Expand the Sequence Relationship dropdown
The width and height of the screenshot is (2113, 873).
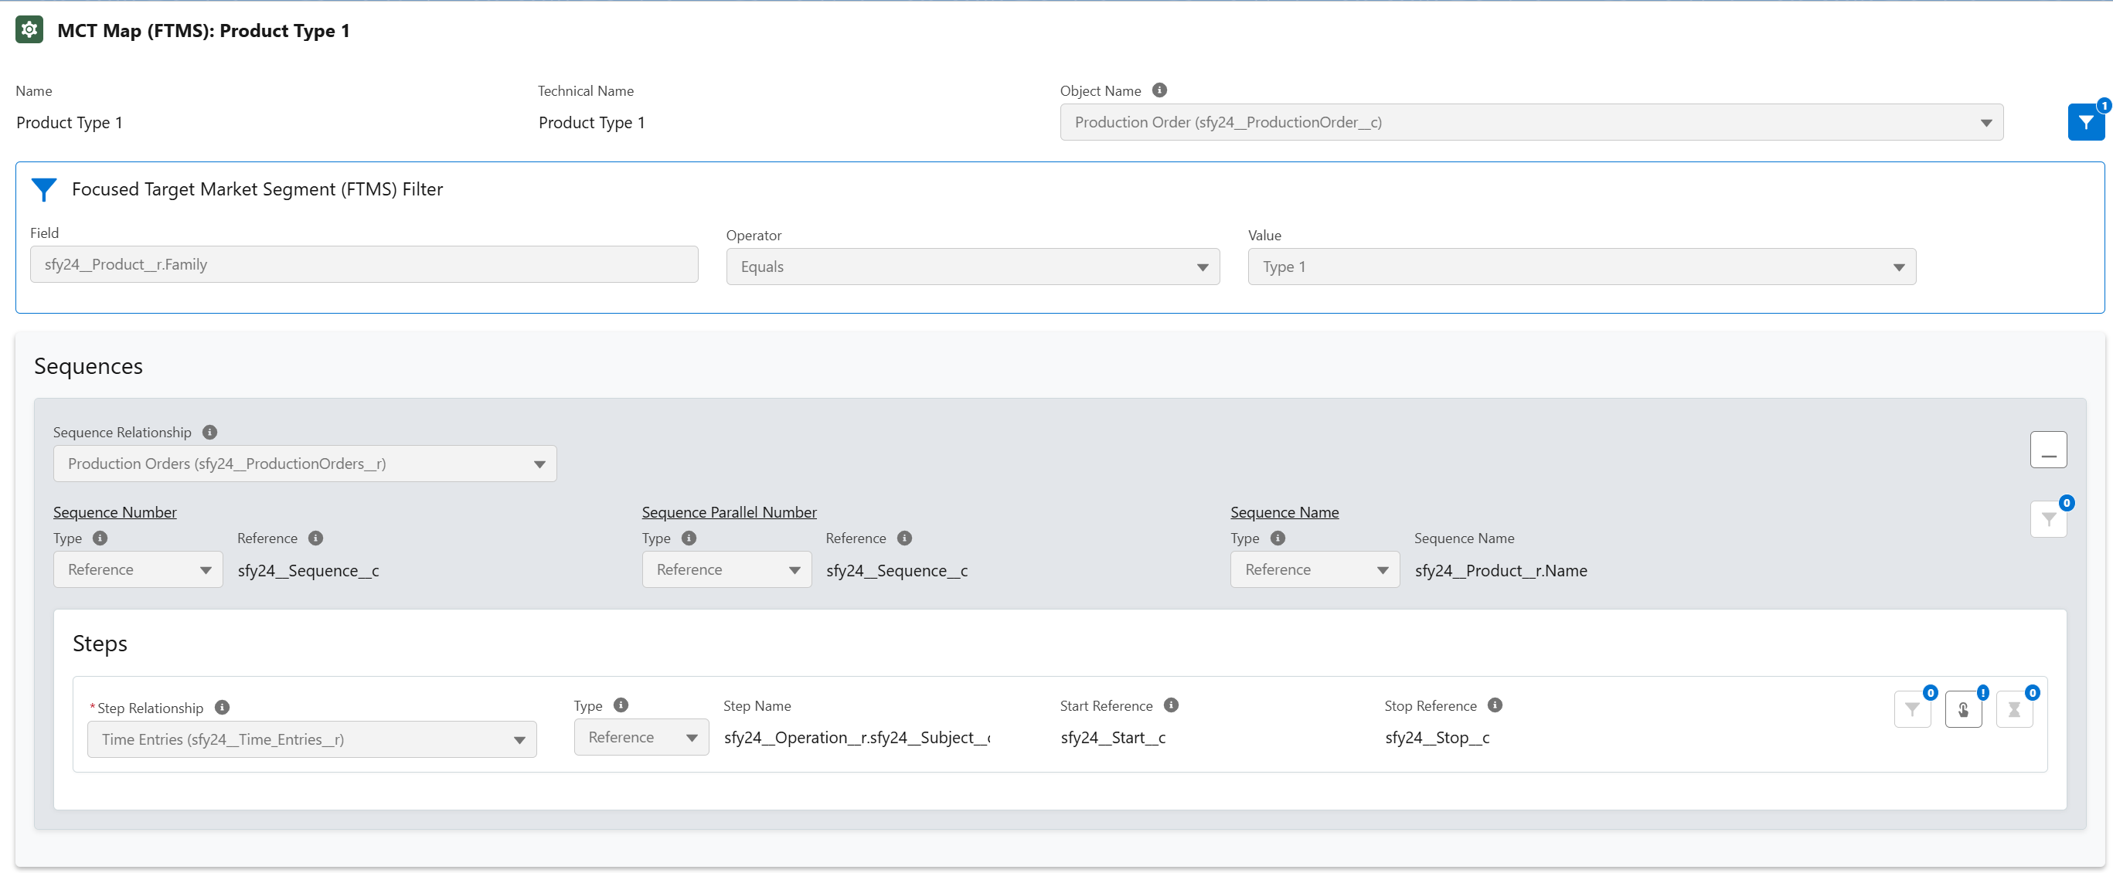coord(305,464)
